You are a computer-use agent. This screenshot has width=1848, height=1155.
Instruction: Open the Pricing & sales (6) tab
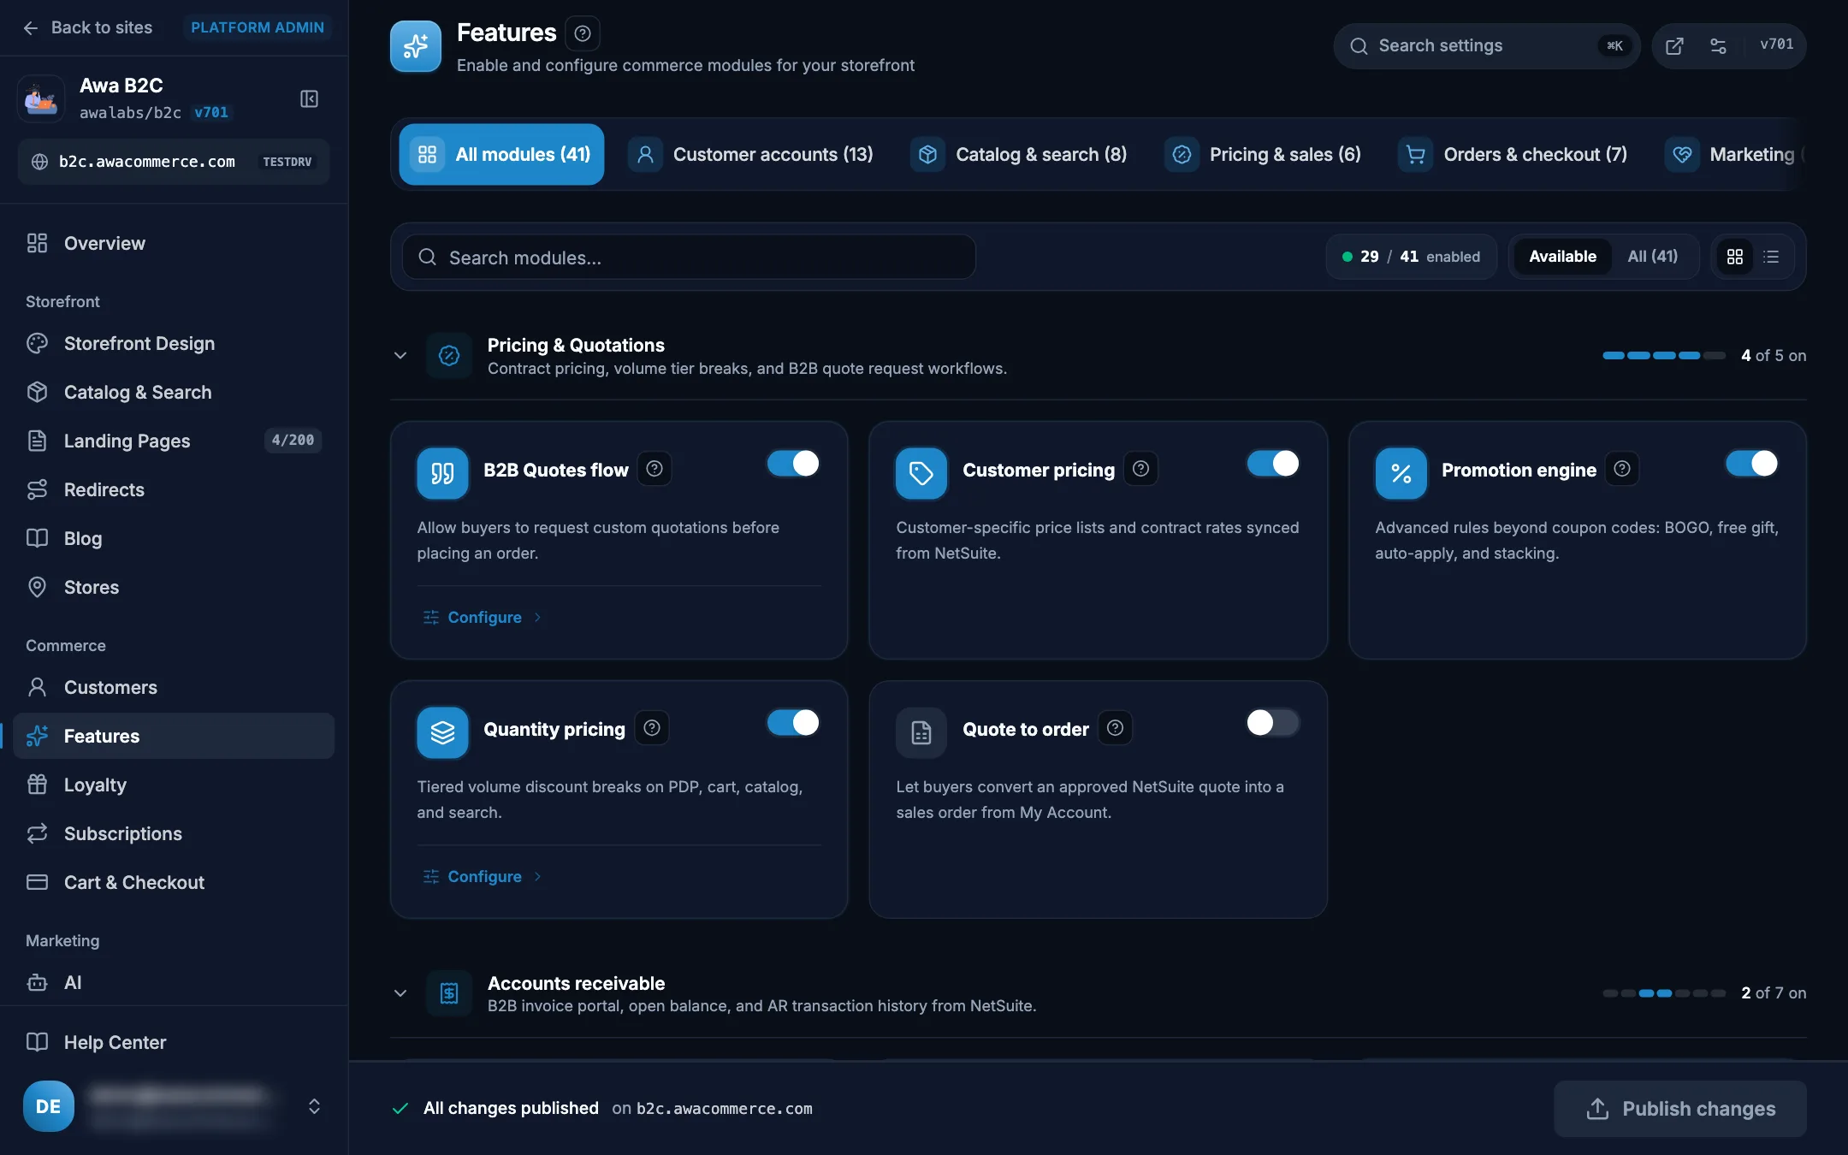pos(1264,154)
